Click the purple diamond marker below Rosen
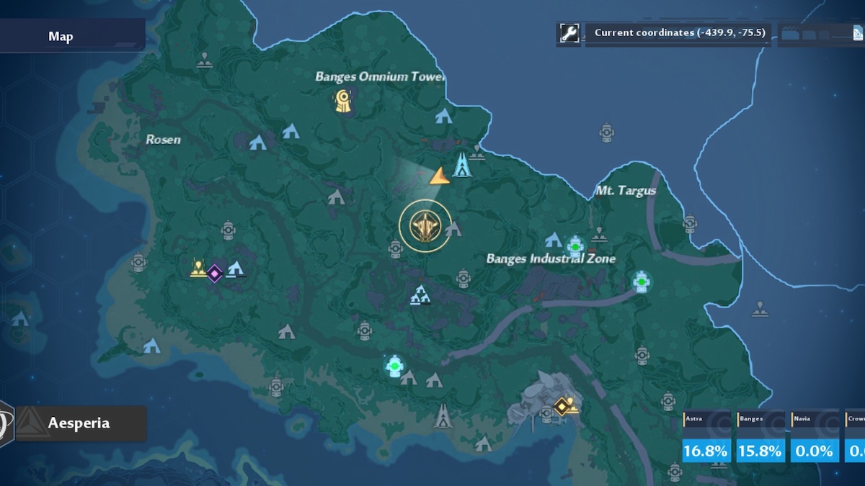 click(214, 273)
